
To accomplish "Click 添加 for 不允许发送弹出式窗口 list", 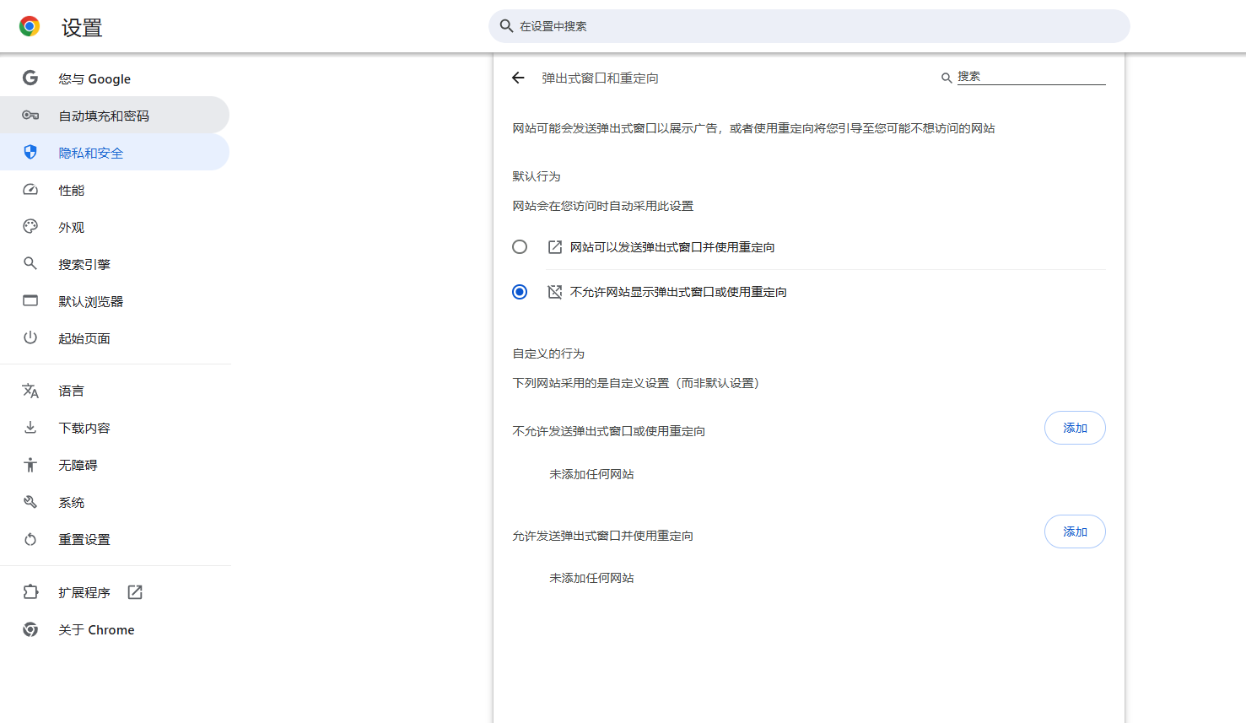I will 1075,428.
